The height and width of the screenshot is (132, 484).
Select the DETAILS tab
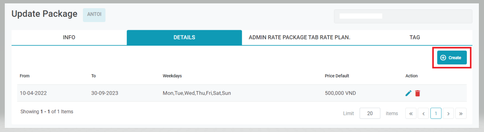pyautogui.click(x=184, y=38)
